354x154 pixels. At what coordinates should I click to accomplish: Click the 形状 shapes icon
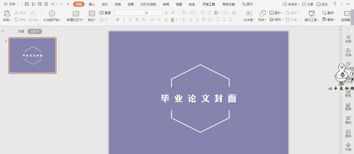pos(262,14)
